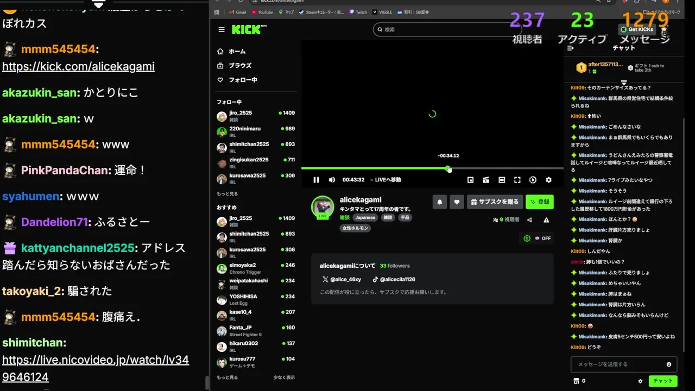
Task: Select the 女性ホルモン tag
Action: pyautogui.click(x=356, y=228)
